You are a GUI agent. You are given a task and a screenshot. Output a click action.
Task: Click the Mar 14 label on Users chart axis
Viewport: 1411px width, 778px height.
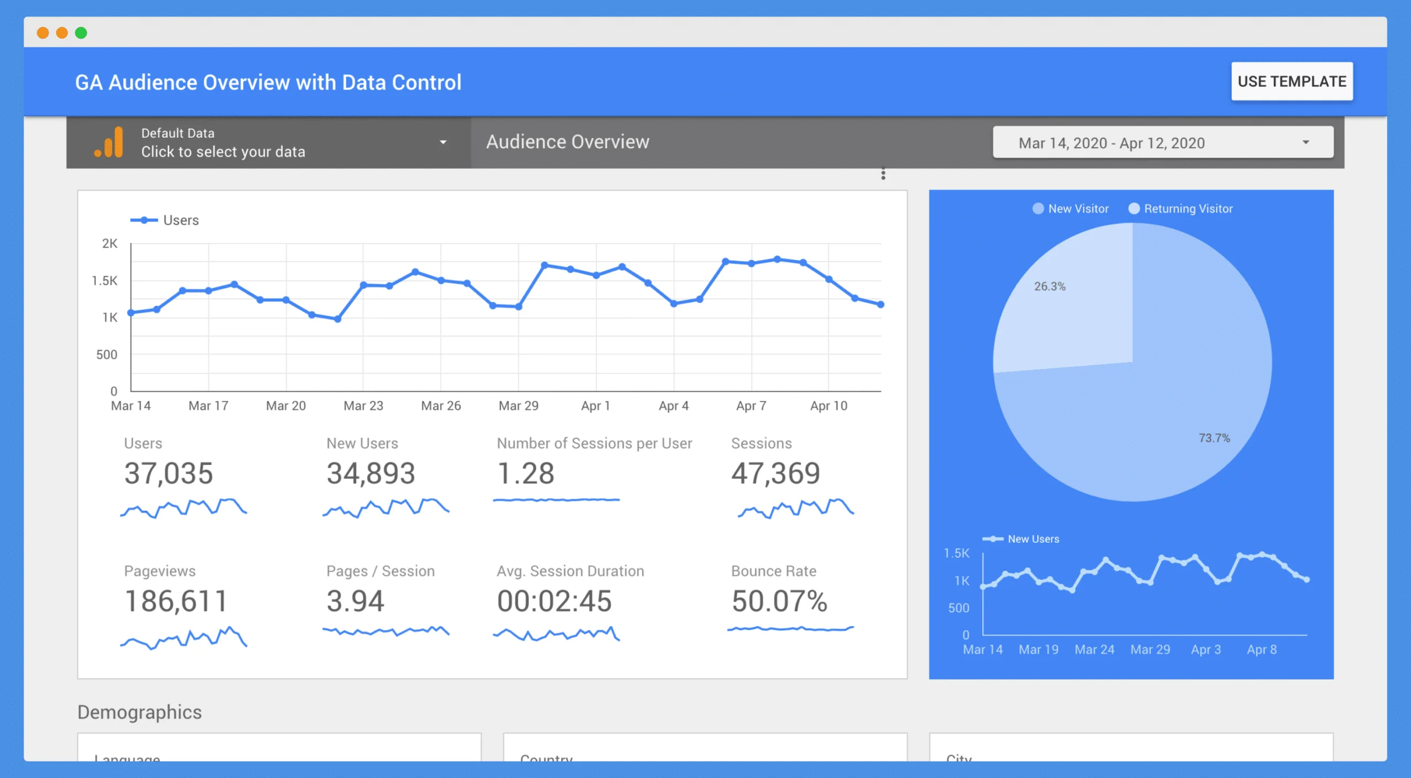[131, 406]
